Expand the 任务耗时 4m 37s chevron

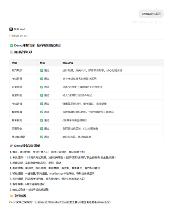click(x=29, y=36)
